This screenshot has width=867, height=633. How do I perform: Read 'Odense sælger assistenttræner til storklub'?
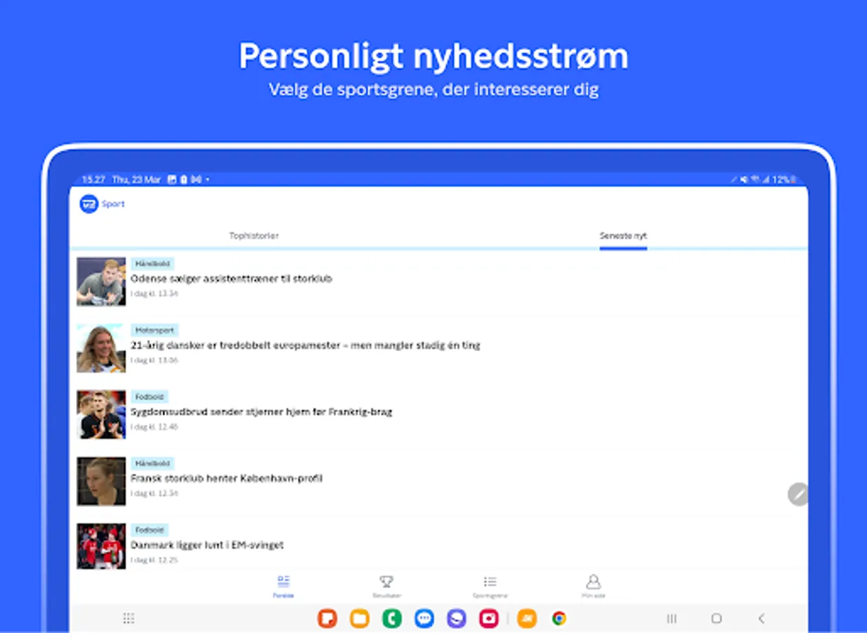point(232,279)
